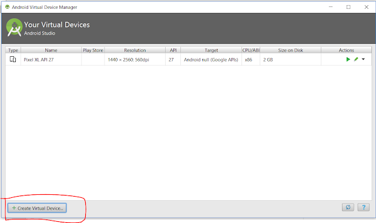Open the actions dropdown arrow for Pixel XL
376x223 pixels.
pyautogui.click(x=363, y=59)
